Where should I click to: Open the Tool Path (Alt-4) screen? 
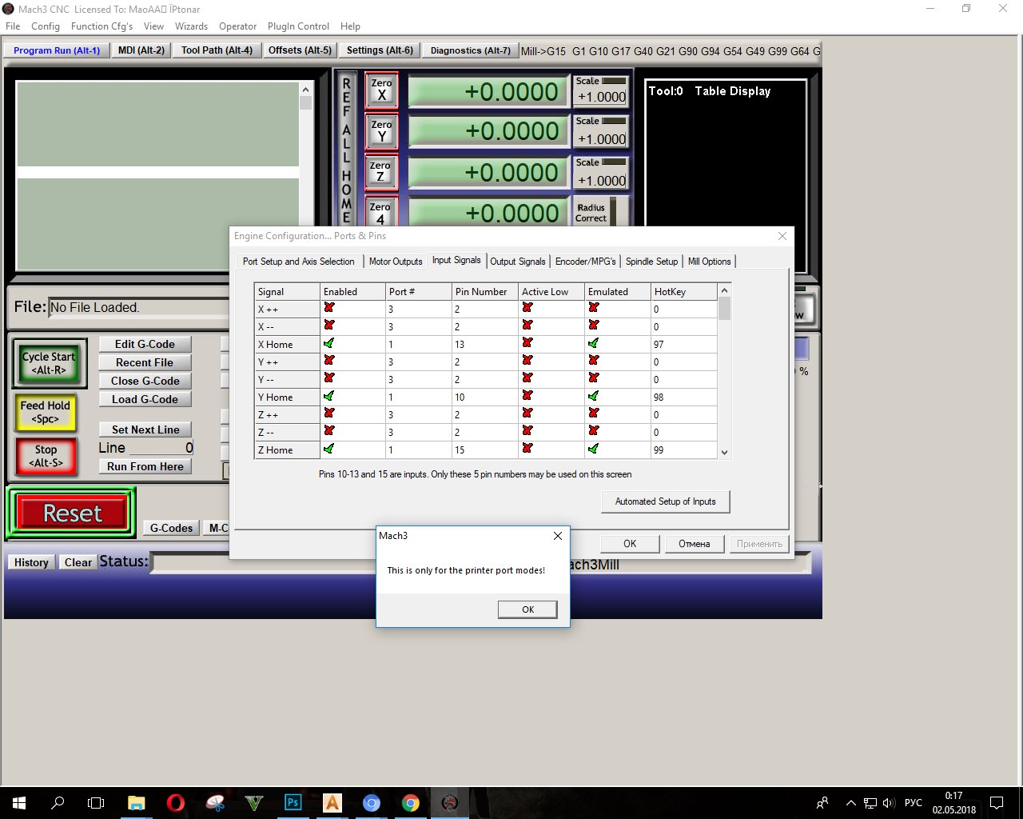(217, 50)
